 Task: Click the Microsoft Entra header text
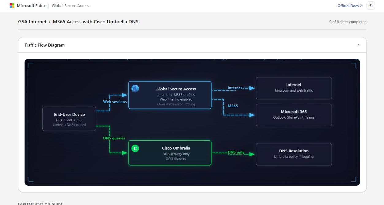[x=31, y=6]
